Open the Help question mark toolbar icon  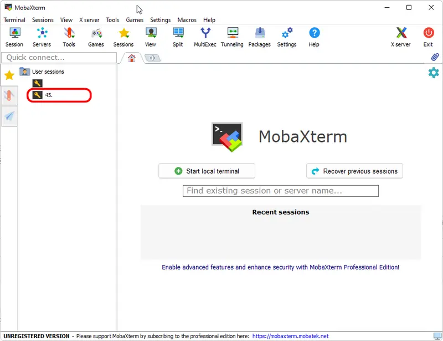[x=314, y=37]
